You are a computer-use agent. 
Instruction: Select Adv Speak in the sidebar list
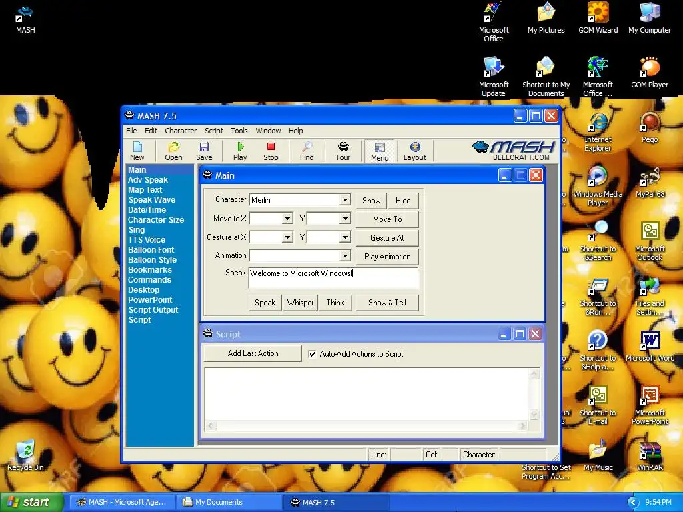coord(148,180)
